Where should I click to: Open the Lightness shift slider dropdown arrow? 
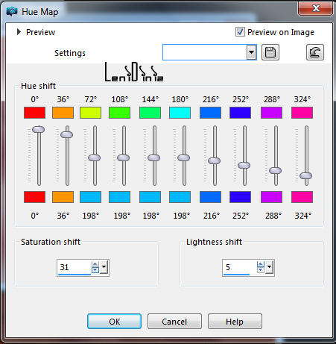coord(269,267)
